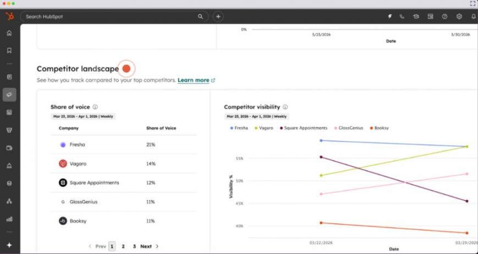Image resolution: width=478 pixels, height=254 pixels.
Task: Go to Prev page of table
Action: coord(97,246)
